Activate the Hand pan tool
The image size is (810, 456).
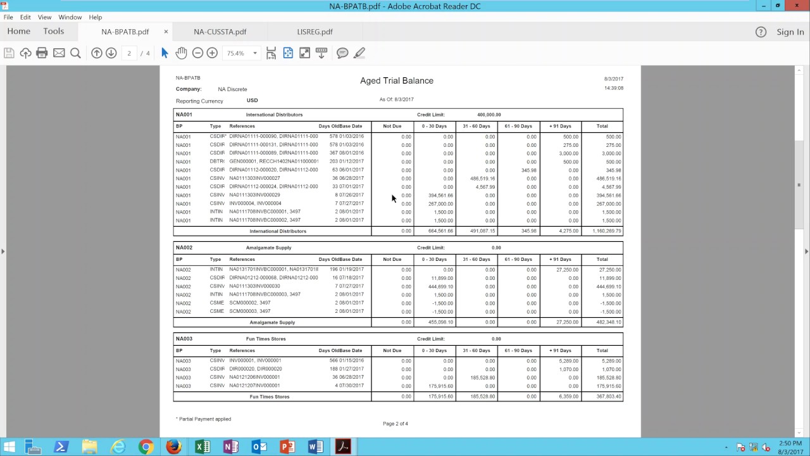coord(181,53)
